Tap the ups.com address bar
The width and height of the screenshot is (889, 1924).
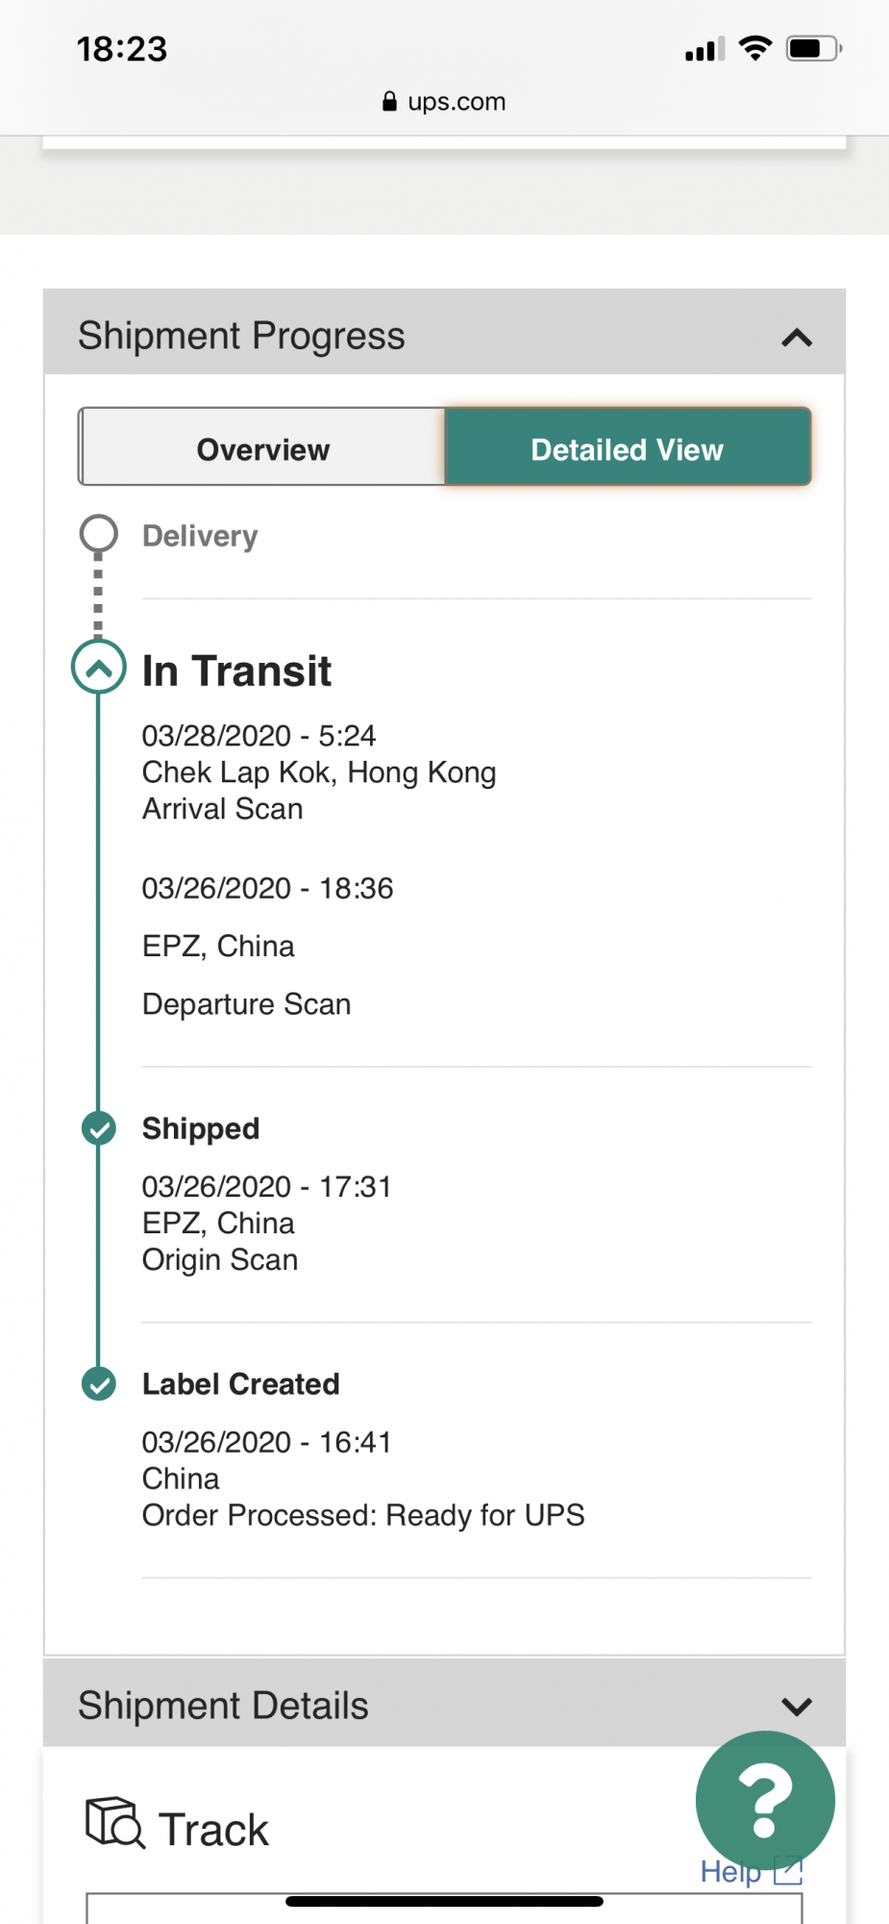tap(444, 101)
